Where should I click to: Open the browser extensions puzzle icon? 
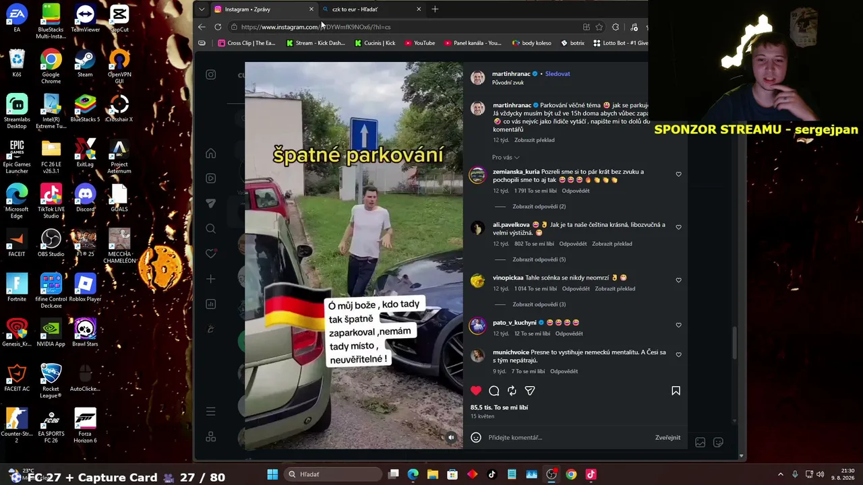pyautogui.click(x=616, y=27)
